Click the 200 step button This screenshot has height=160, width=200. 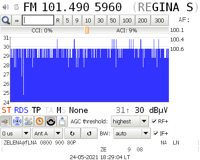(x=143, y=20)
